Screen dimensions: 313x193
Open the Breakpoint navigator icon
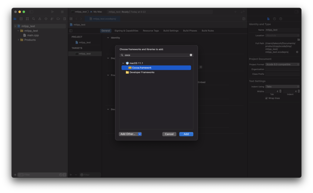pyautogui.click(x=58, y=19)
